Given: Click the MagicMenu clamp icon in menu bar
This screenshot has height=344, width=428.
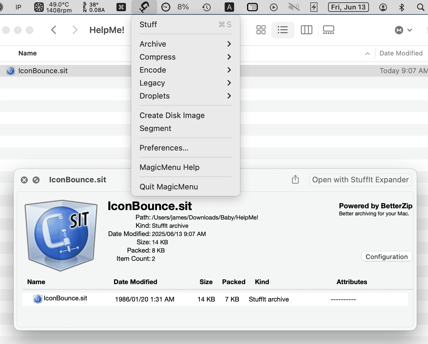Looking at the screenshot, I should [144, 7].
